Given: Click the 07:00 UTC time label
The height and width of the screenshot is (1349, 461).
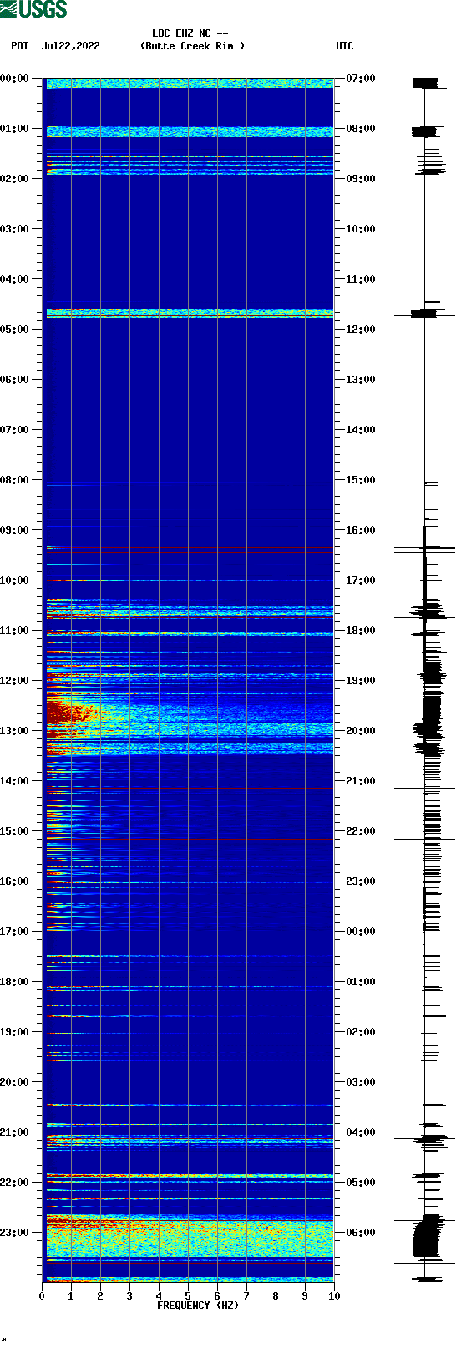Looking at the screenshot, I should (x=361, y=79).
